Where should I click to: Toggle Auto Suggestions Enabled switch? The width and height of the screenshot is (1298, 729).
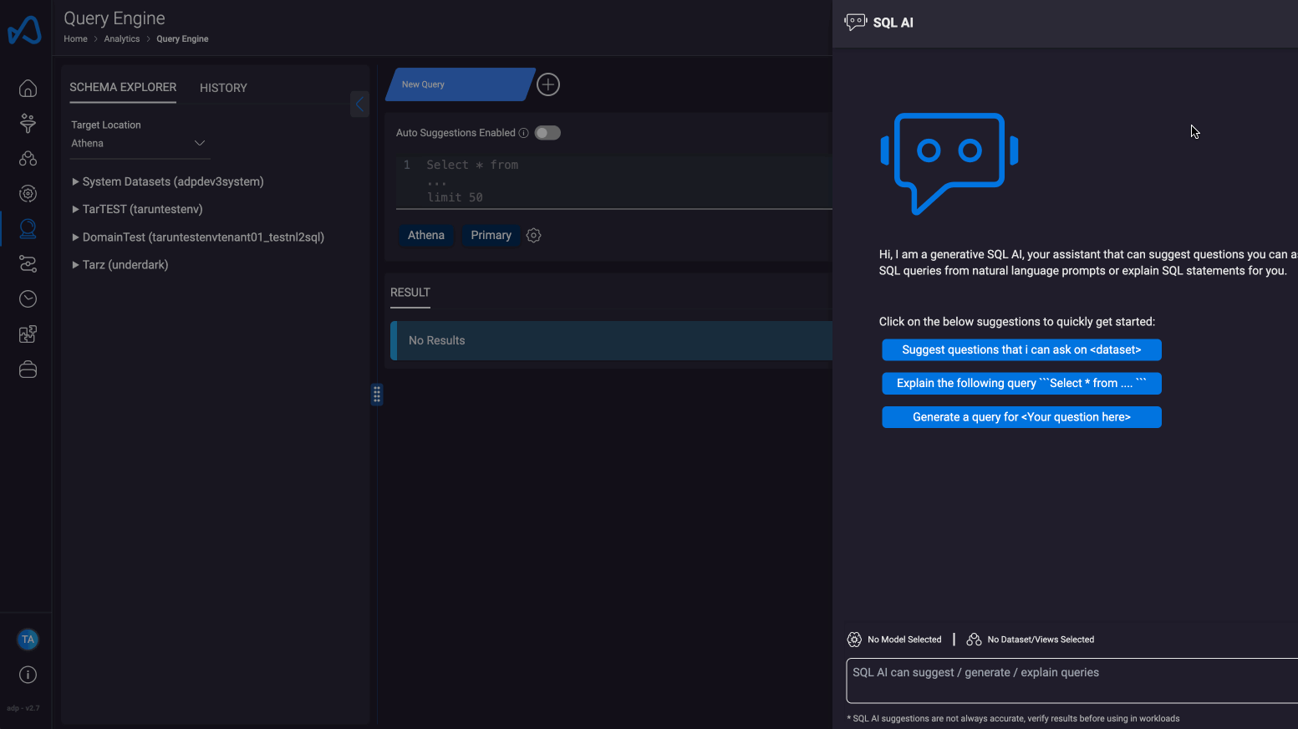pos(547,133)
